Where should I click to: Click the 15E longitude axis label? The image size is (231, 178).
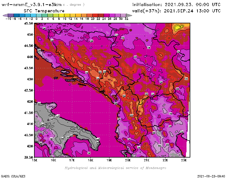click(35, 160)
